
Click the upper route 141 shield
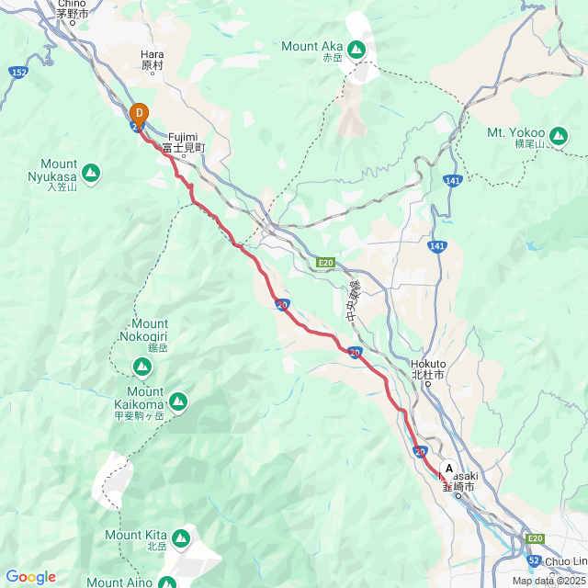[453, 181]
